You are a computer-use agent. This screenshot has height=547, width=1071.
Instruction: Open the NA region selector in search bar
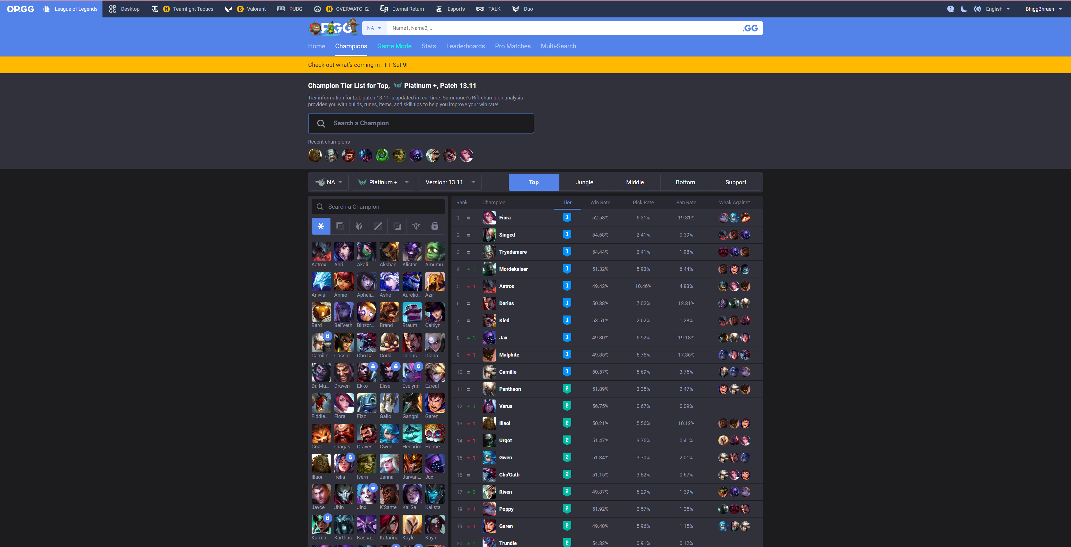[374, 28]
